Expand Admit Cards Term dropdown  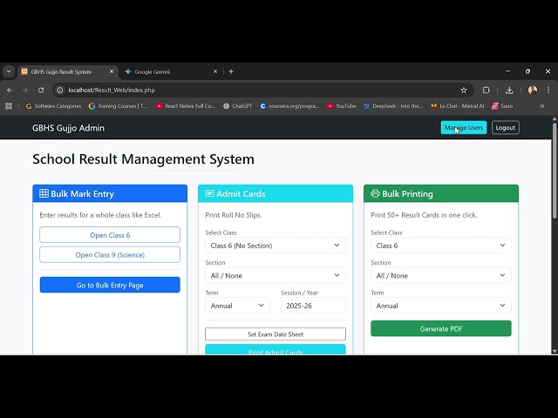coord(237,306)
